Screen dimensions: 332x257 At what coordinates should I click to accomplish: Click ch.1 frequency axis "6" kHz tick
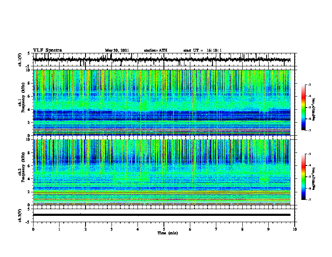(30, 96)
